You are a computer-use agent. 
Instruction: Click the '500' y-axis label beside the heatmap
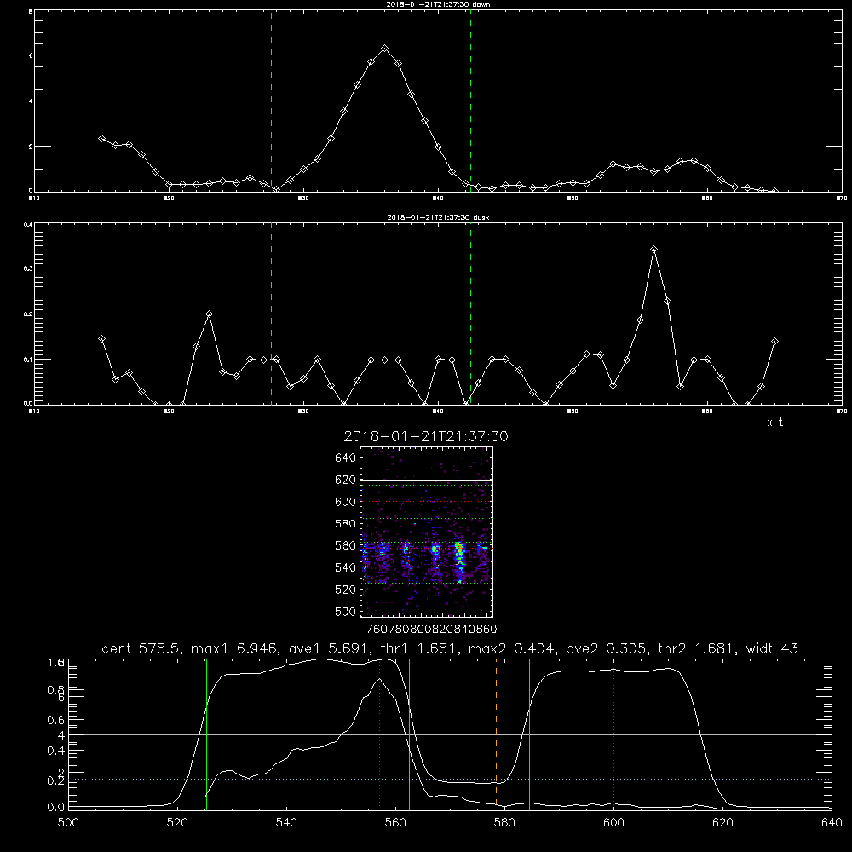346,611
